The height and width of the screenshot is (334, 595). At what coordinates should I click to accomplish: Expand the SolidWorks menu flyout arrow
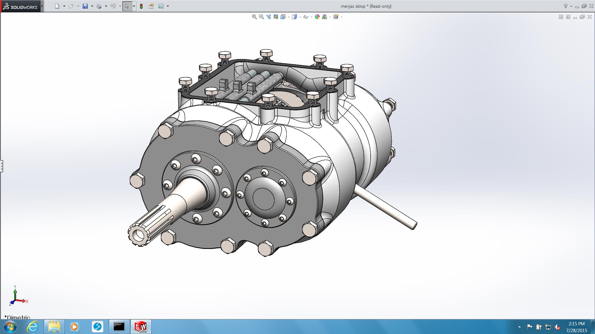(x=42, y=6)
